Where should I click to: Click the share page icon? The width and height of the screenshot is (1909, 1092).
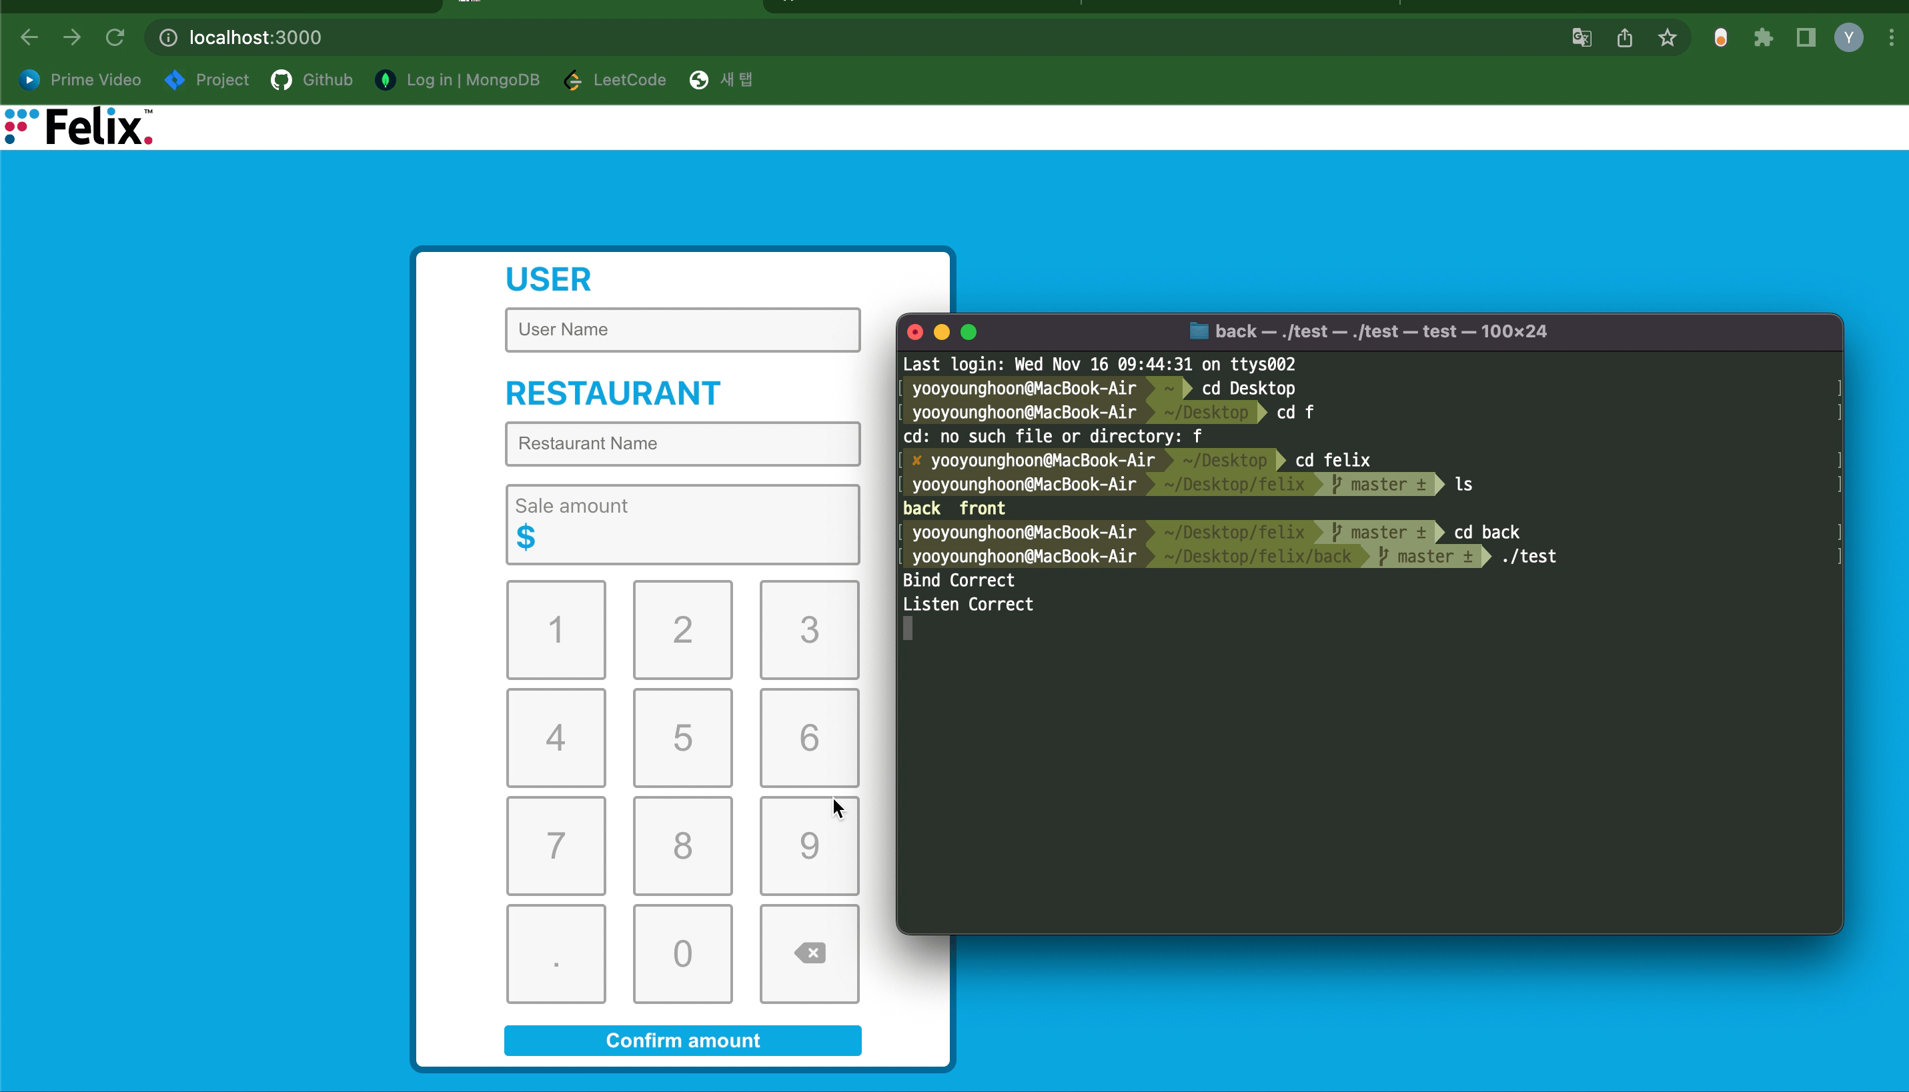coord(1625,37)
